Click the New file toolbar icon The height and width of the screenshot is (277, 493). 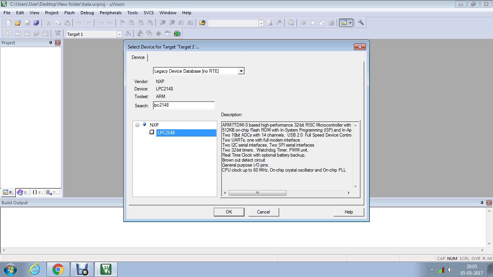[x=8, y=23]
